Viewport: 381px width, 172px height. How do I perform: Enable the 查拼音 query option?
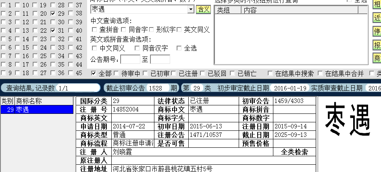click(94, 29)
